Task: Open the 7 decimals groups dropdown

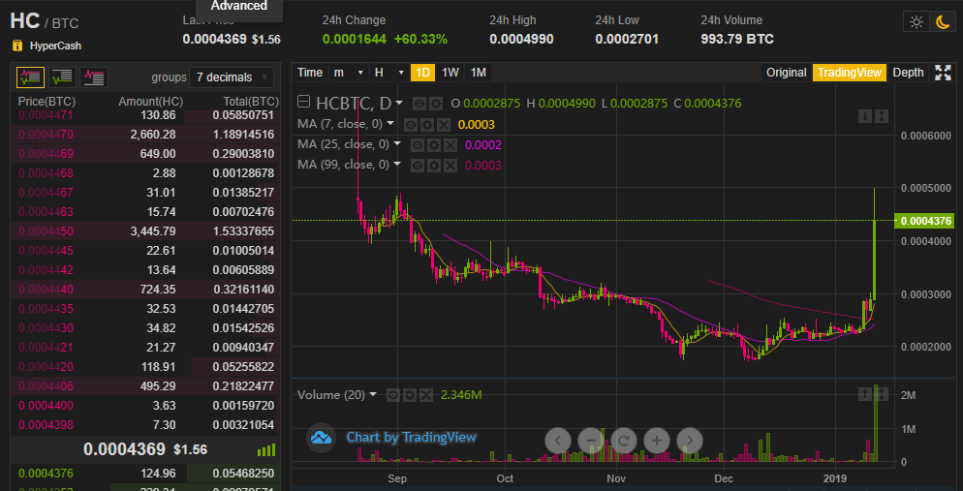Action: 231,77
